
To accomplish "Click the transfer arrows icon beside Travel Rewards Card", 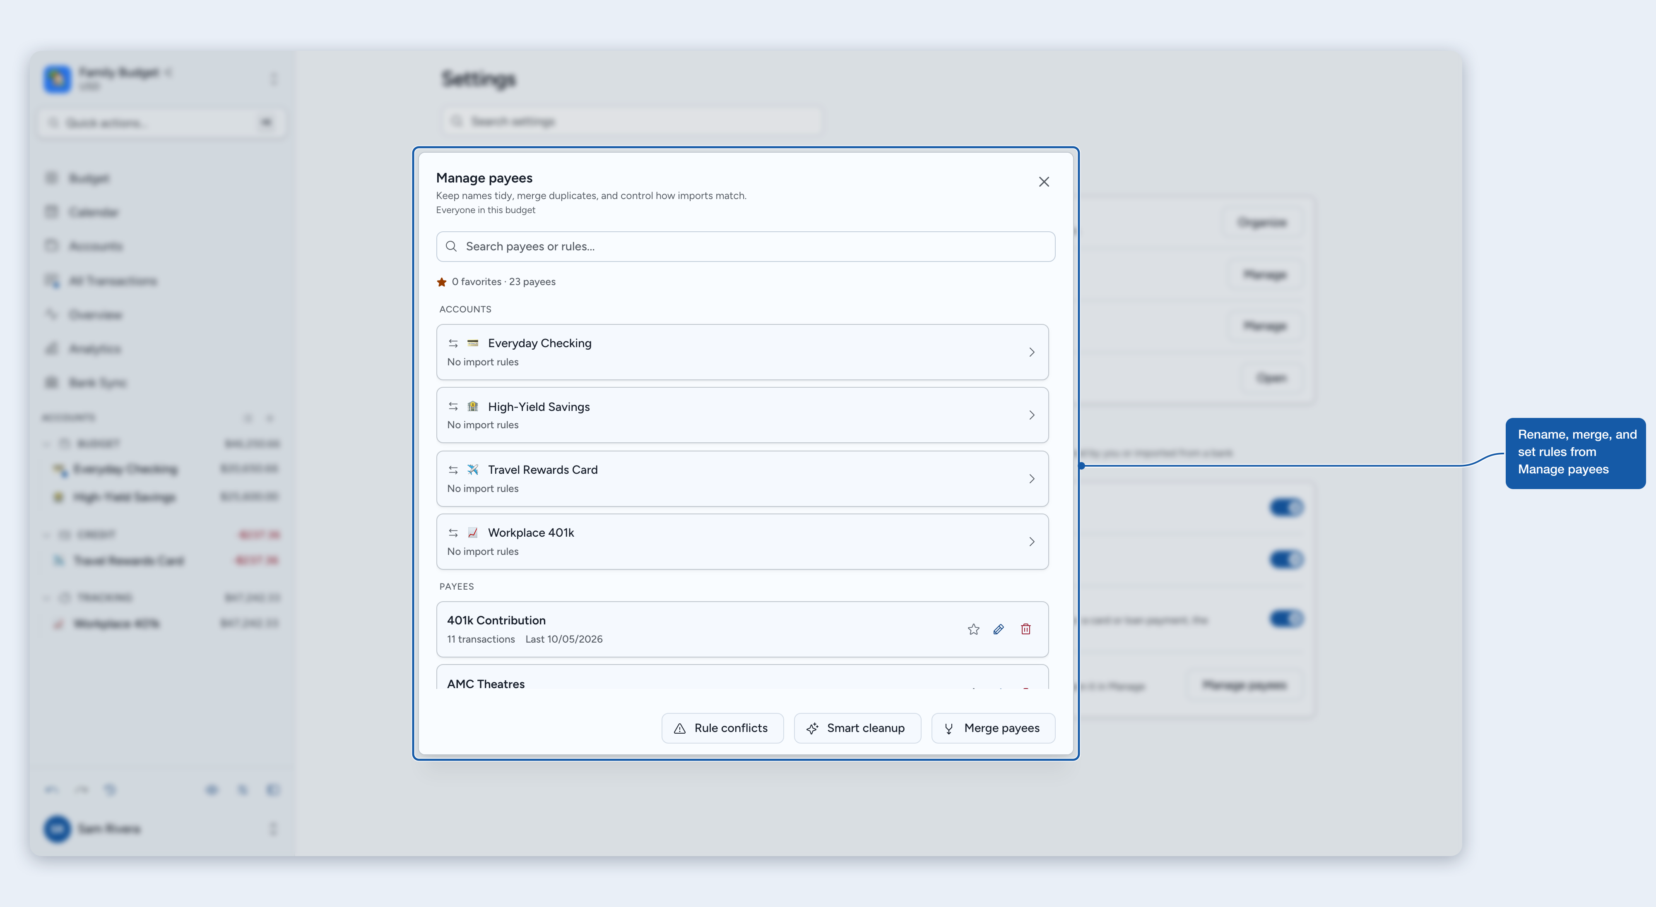I will 453,470.
